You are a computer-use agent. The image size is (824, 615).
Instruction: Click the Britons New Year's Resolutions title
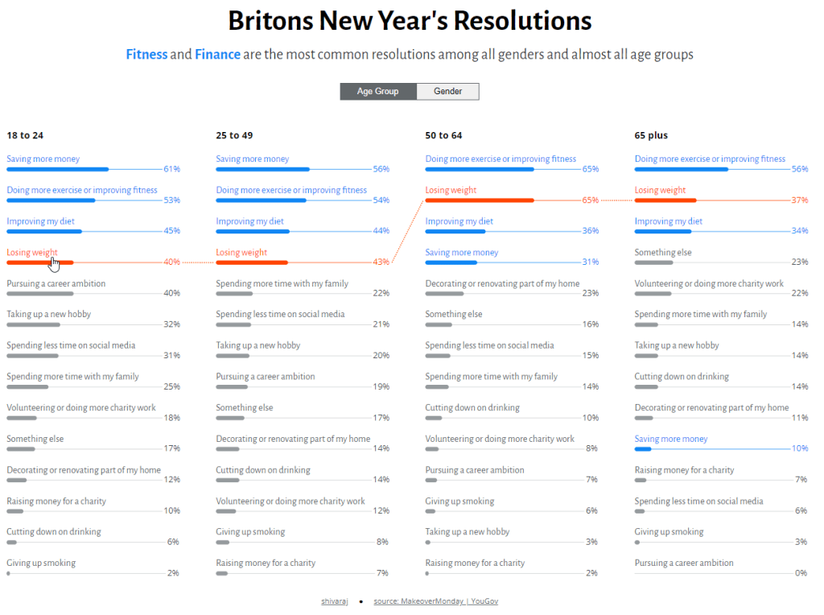tap(410, 21)
